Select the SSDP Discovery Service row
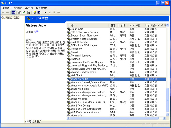The height and width of the screenshot is (128, 171). pos(116,32)
